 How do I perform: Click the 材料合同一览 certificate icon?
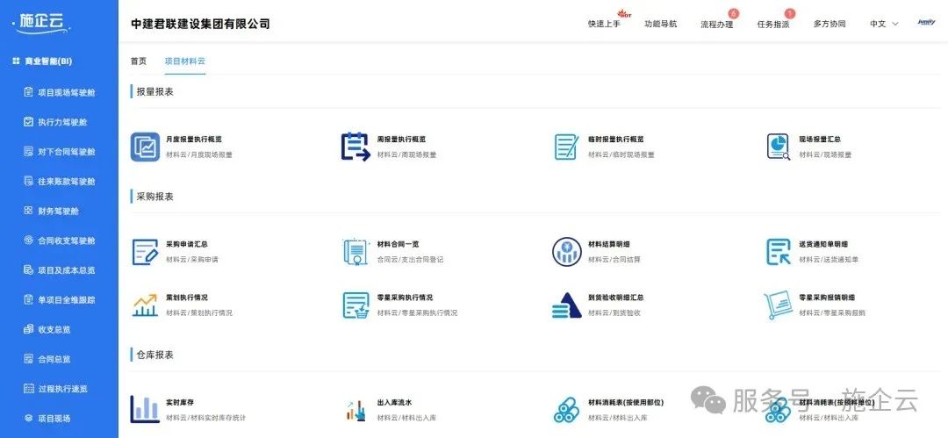(355, 252)
